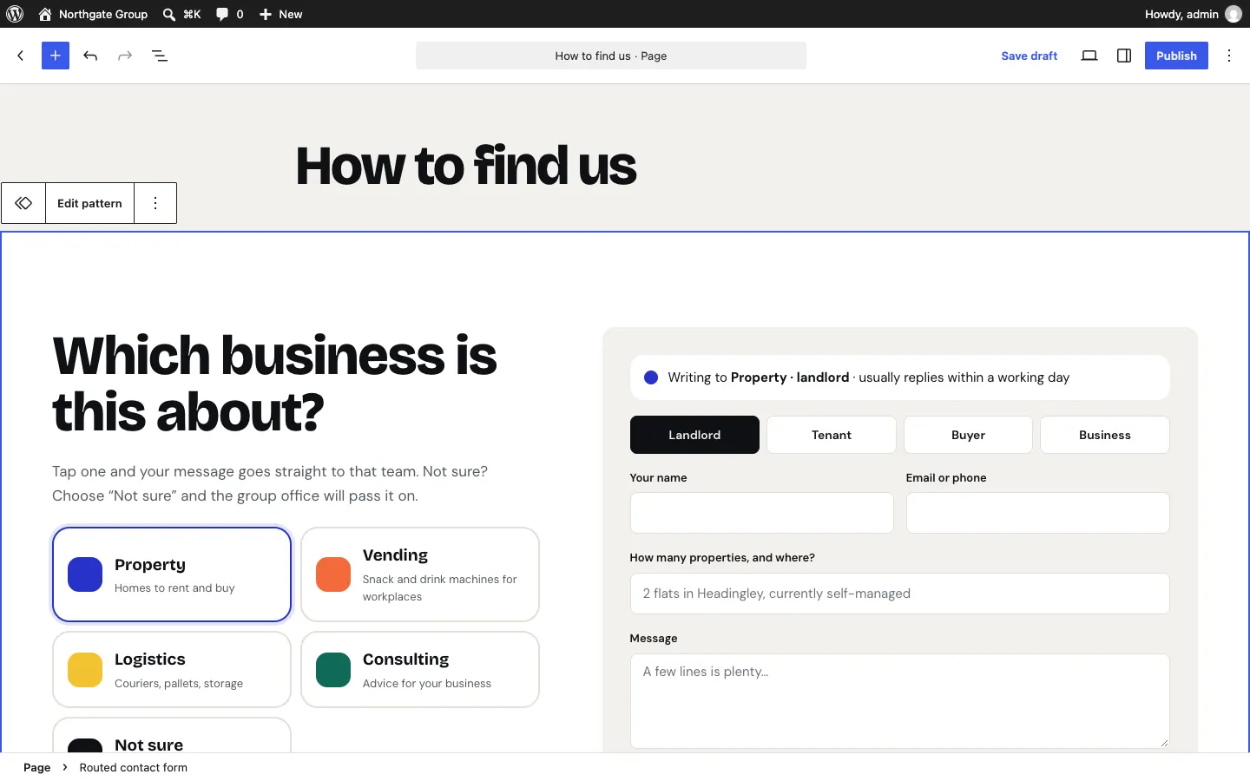The image size is (1250, 781).
Task: Toggle the Settings sidebar panel
Action: click(1124, 56)
